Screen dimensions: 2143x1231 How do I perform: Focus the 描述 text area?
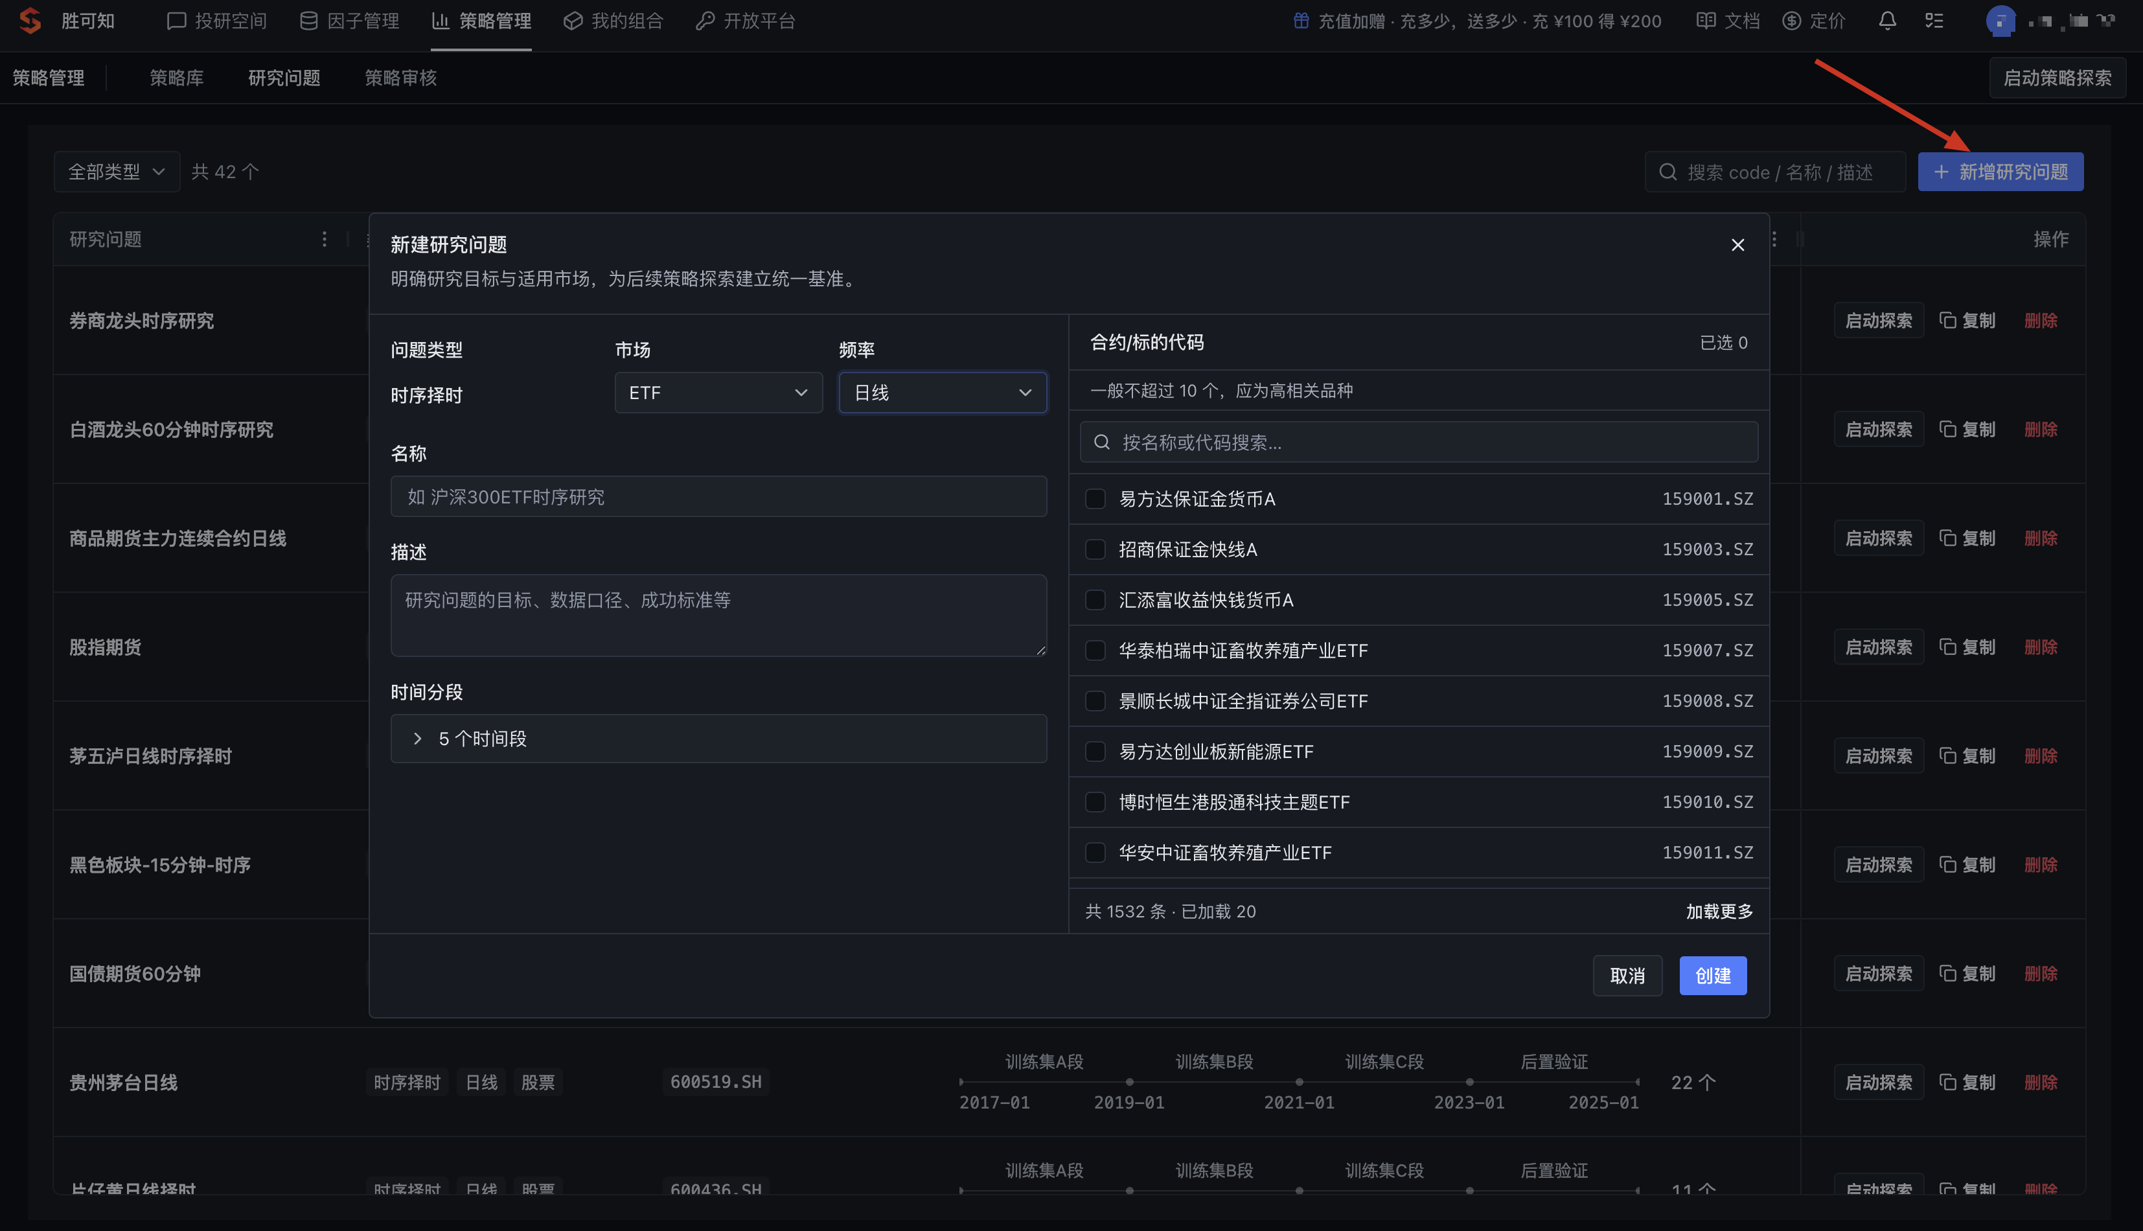click(x=718, y=615)
